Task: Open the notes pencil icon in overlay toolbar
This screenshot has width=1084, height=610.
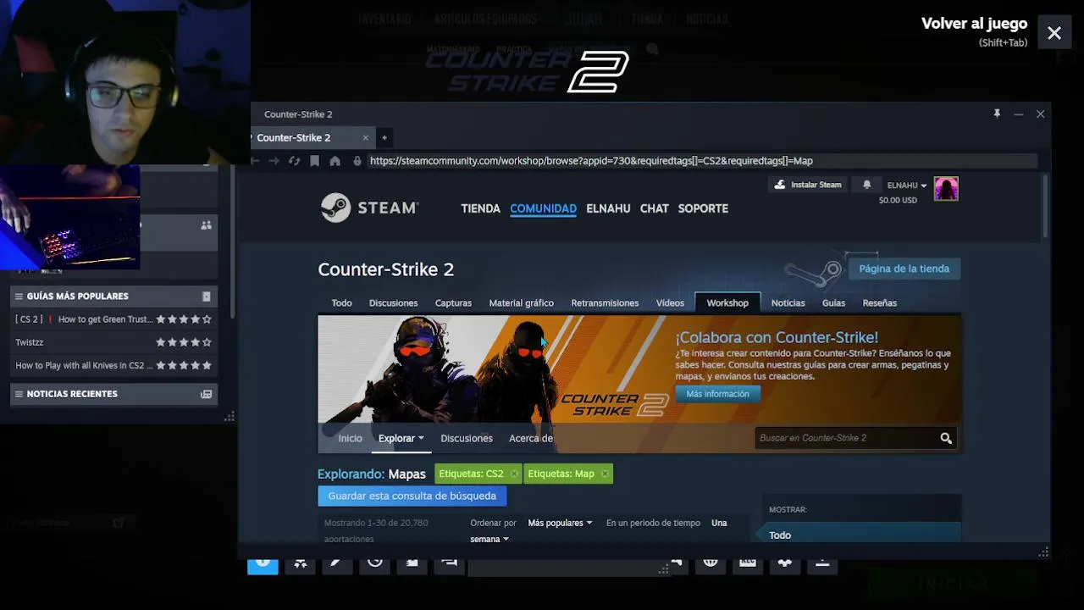Action: click(x=337, y=563)
